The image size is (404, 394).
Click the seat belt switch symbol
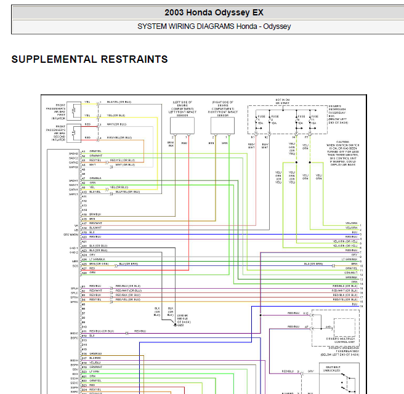coord(348,384)
